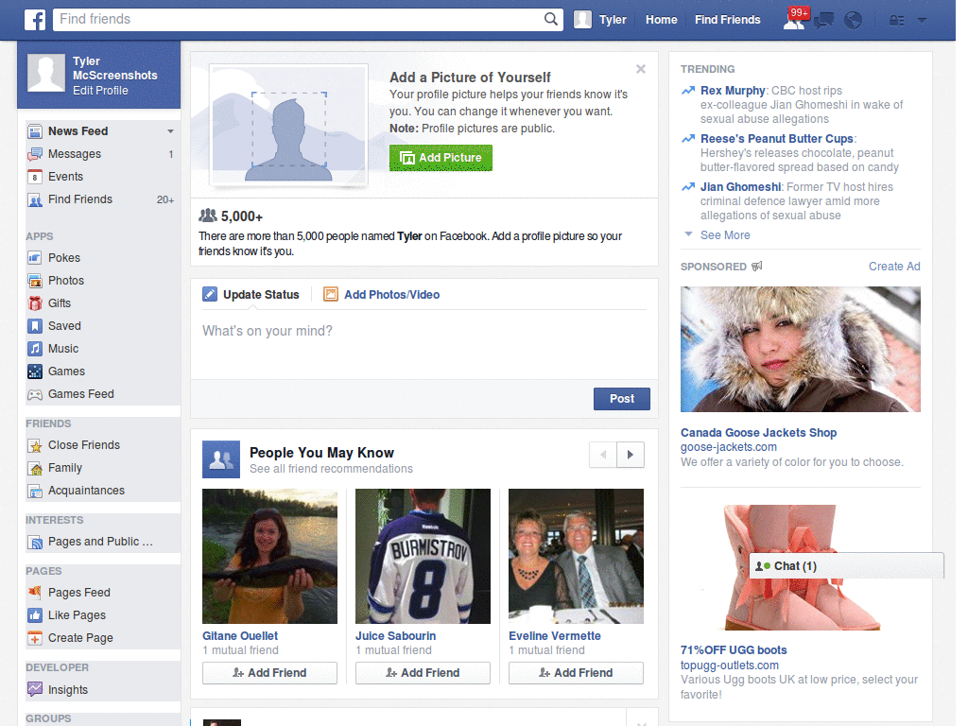968x726 pixels.
Task: Open the Music app icon
Action: [x=35, y=349]
